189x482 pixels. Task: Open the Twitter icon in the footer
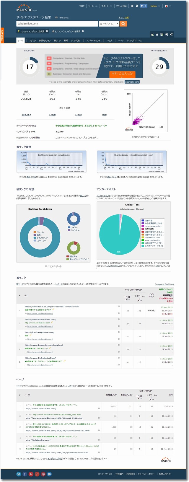coord(19,474)
